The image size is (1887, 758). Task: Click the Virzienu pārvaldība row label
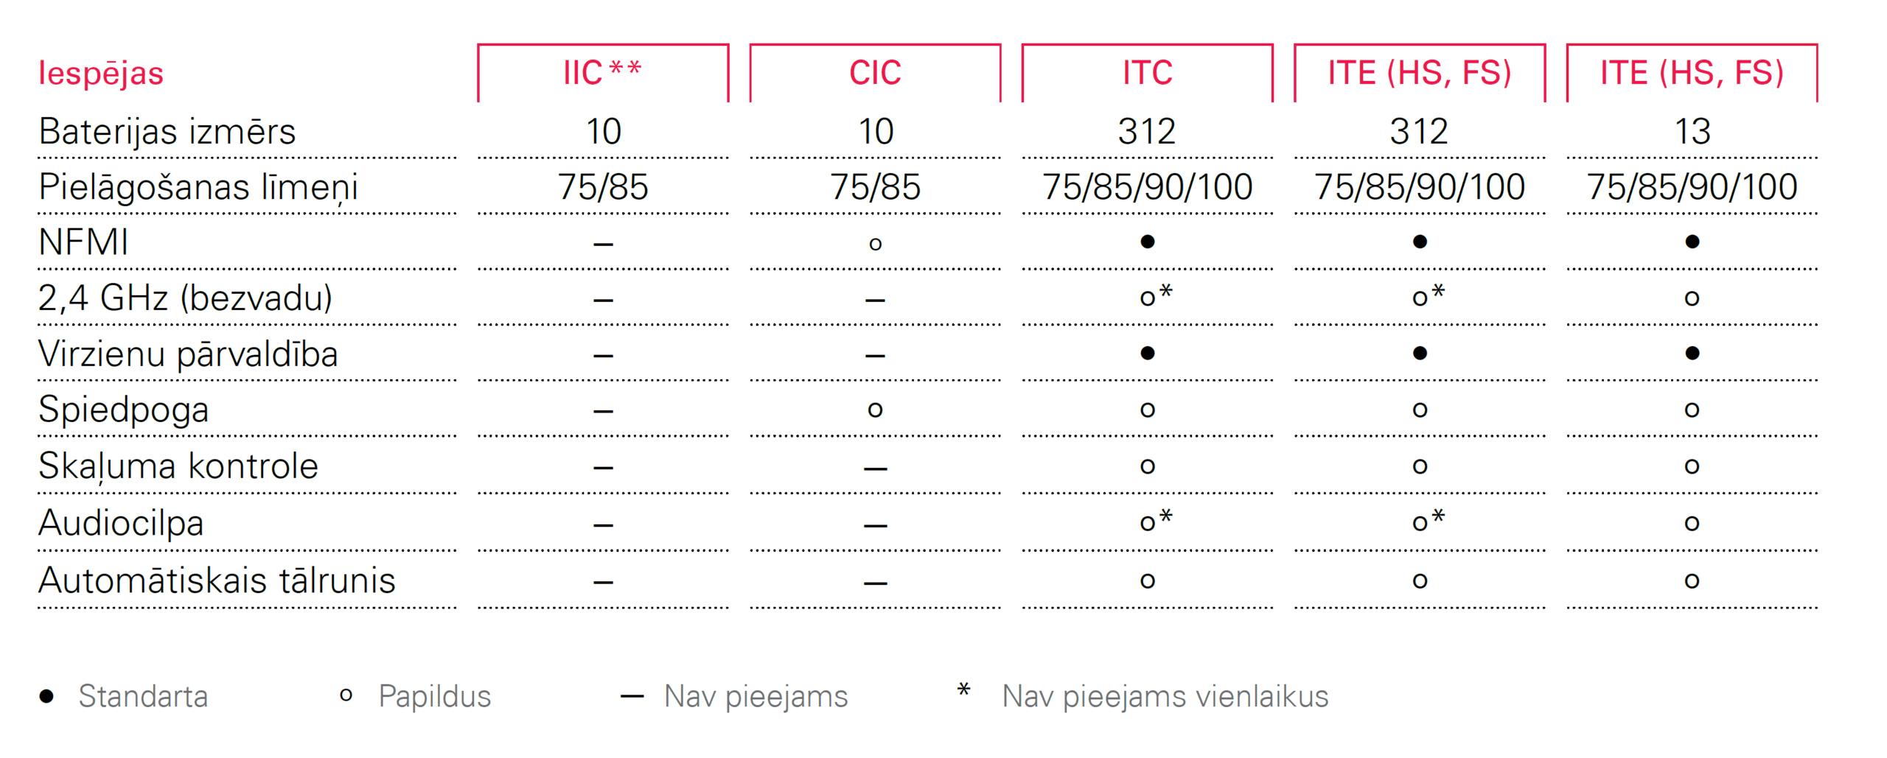tap(188, 354)
